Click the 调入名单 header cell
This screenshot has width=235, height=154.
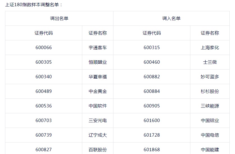pos(171,19)
